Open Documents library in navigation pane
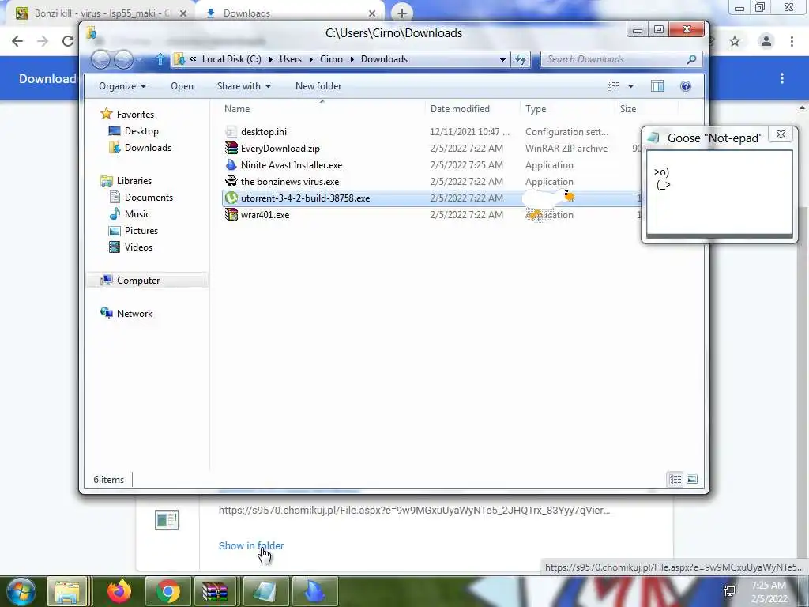 coord(149,197)
